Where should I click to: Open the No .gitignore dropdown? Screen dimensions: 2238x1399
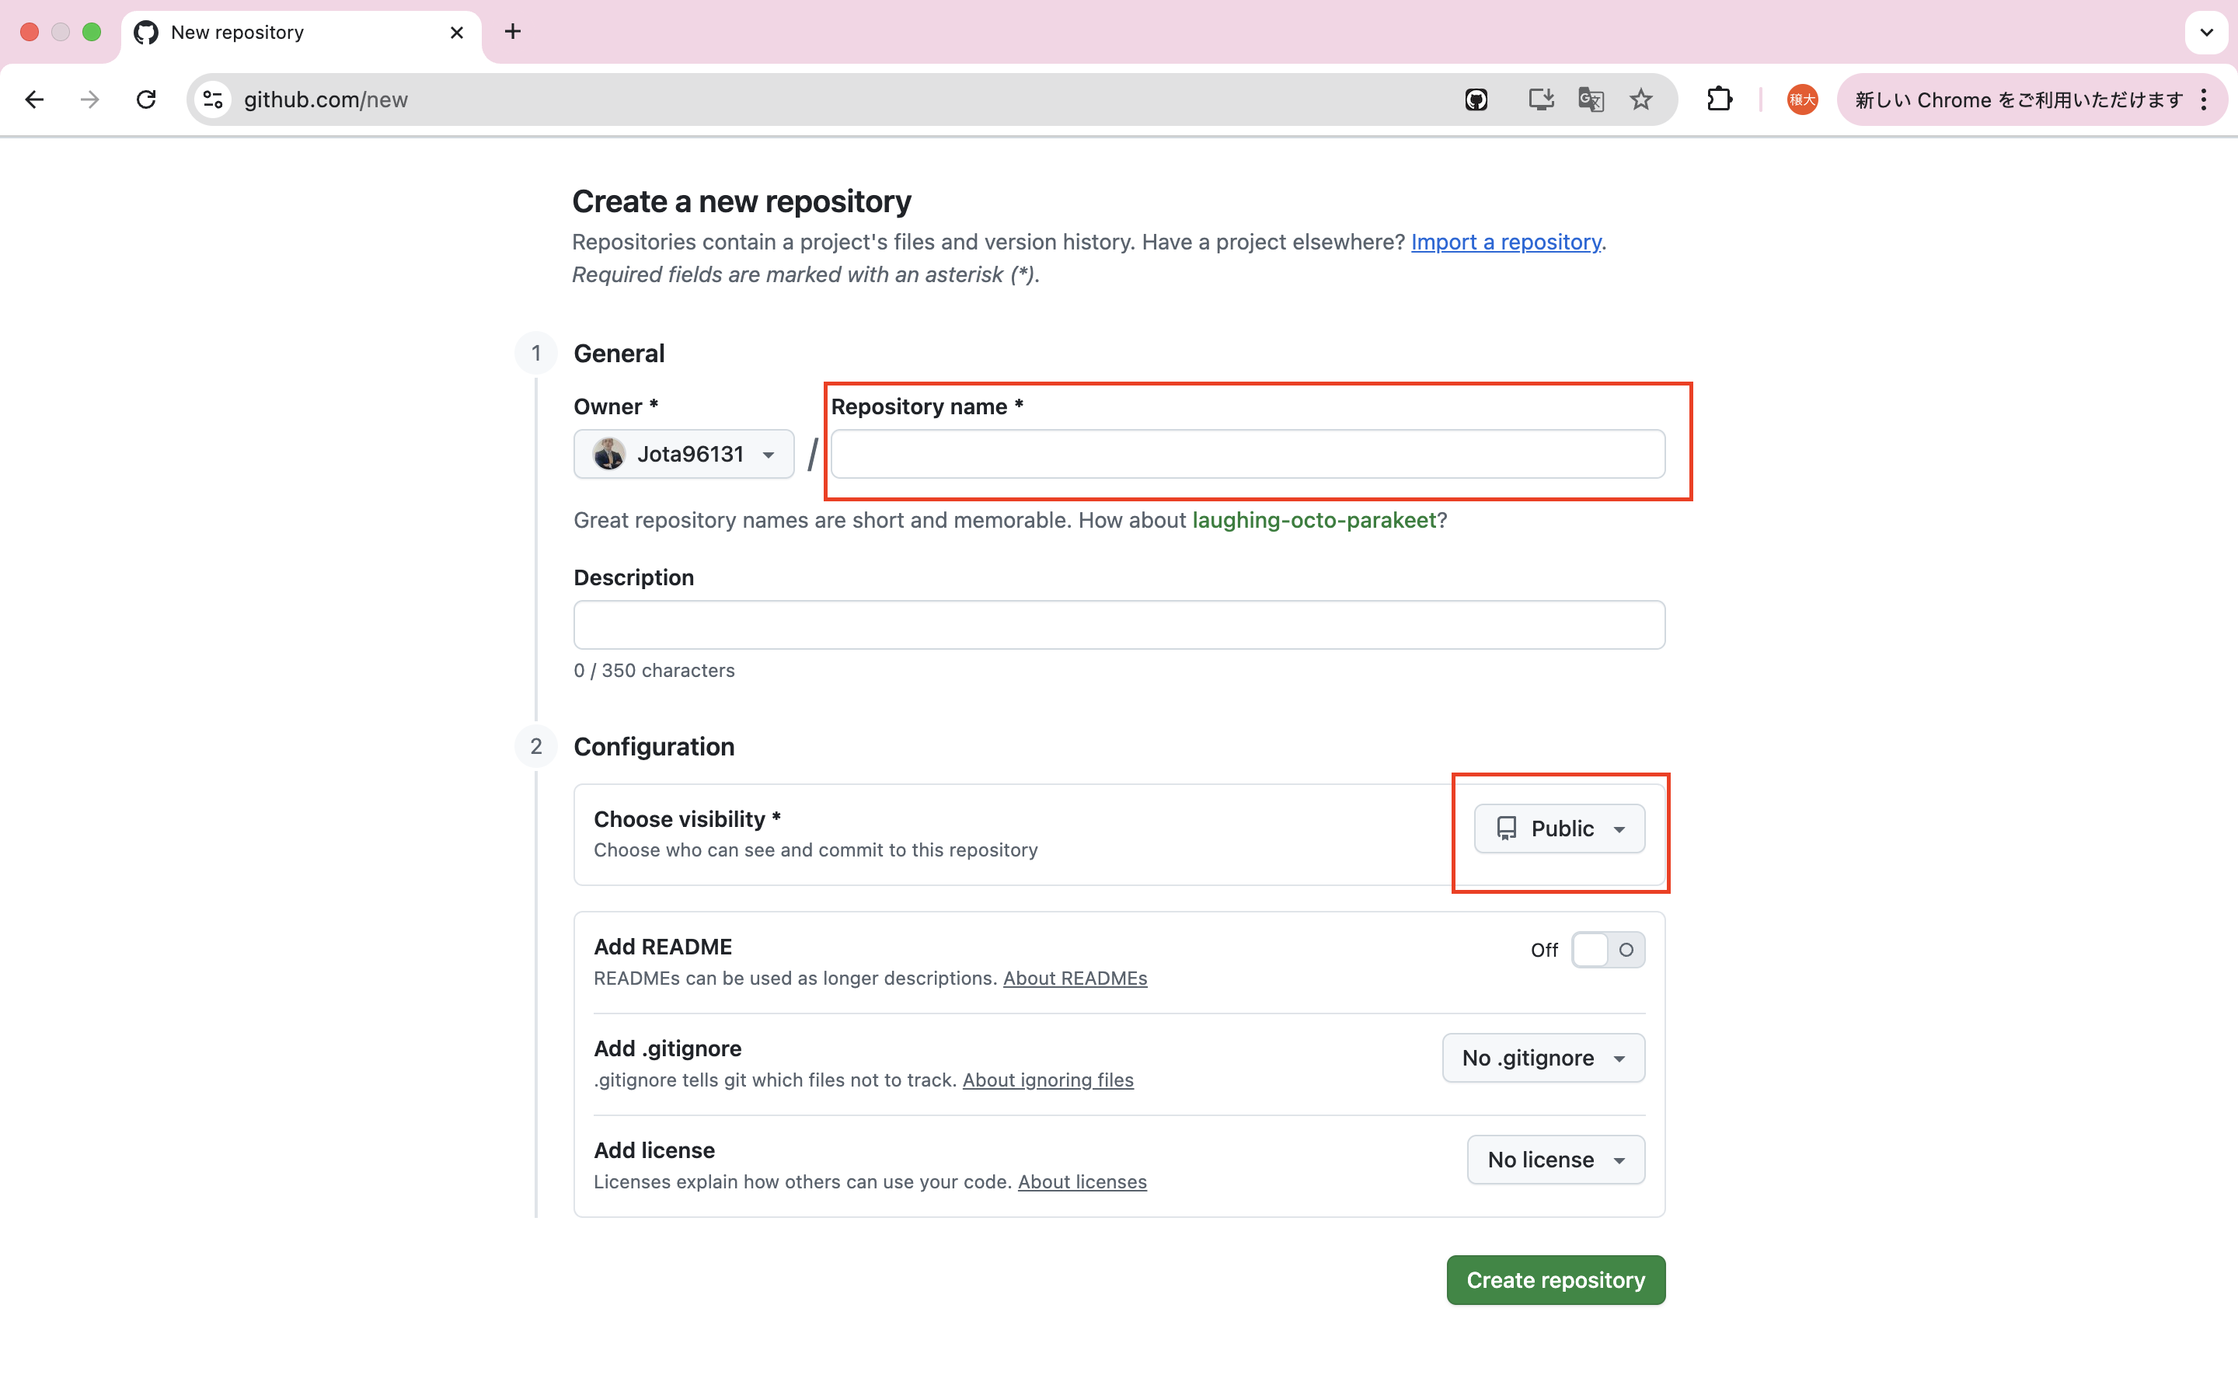click(x=1543, y=1058)
